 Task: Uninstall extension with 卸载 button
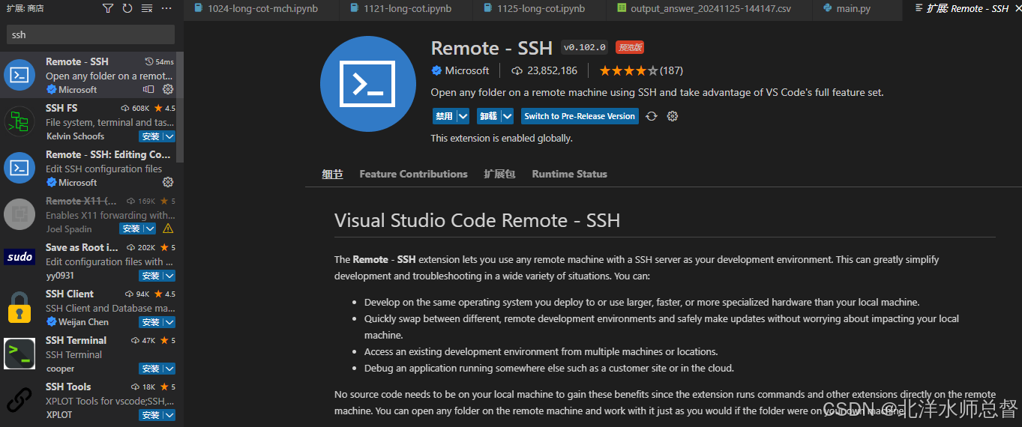(x=488, y=116)
